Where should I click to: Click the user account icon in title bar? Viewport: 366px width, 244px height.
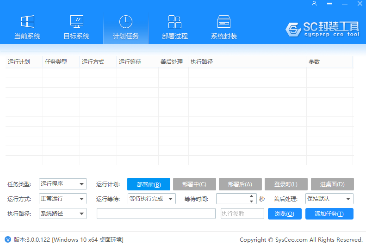pos(314,4)
